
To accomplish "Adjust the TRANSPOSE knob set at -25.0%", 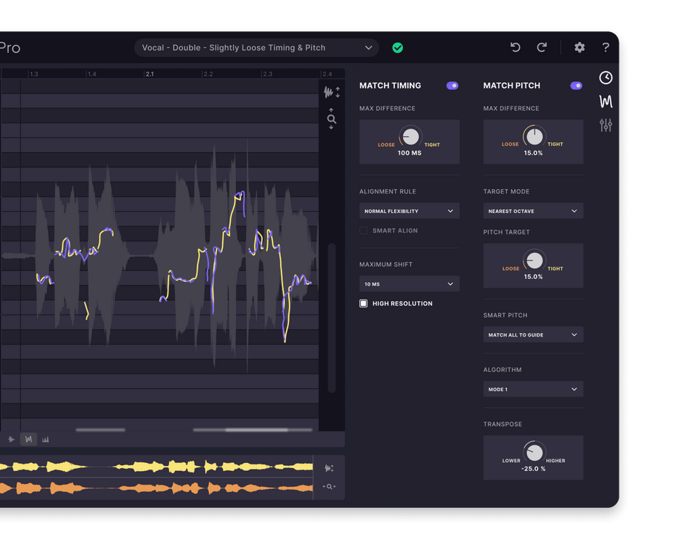I will pos(533,452).
